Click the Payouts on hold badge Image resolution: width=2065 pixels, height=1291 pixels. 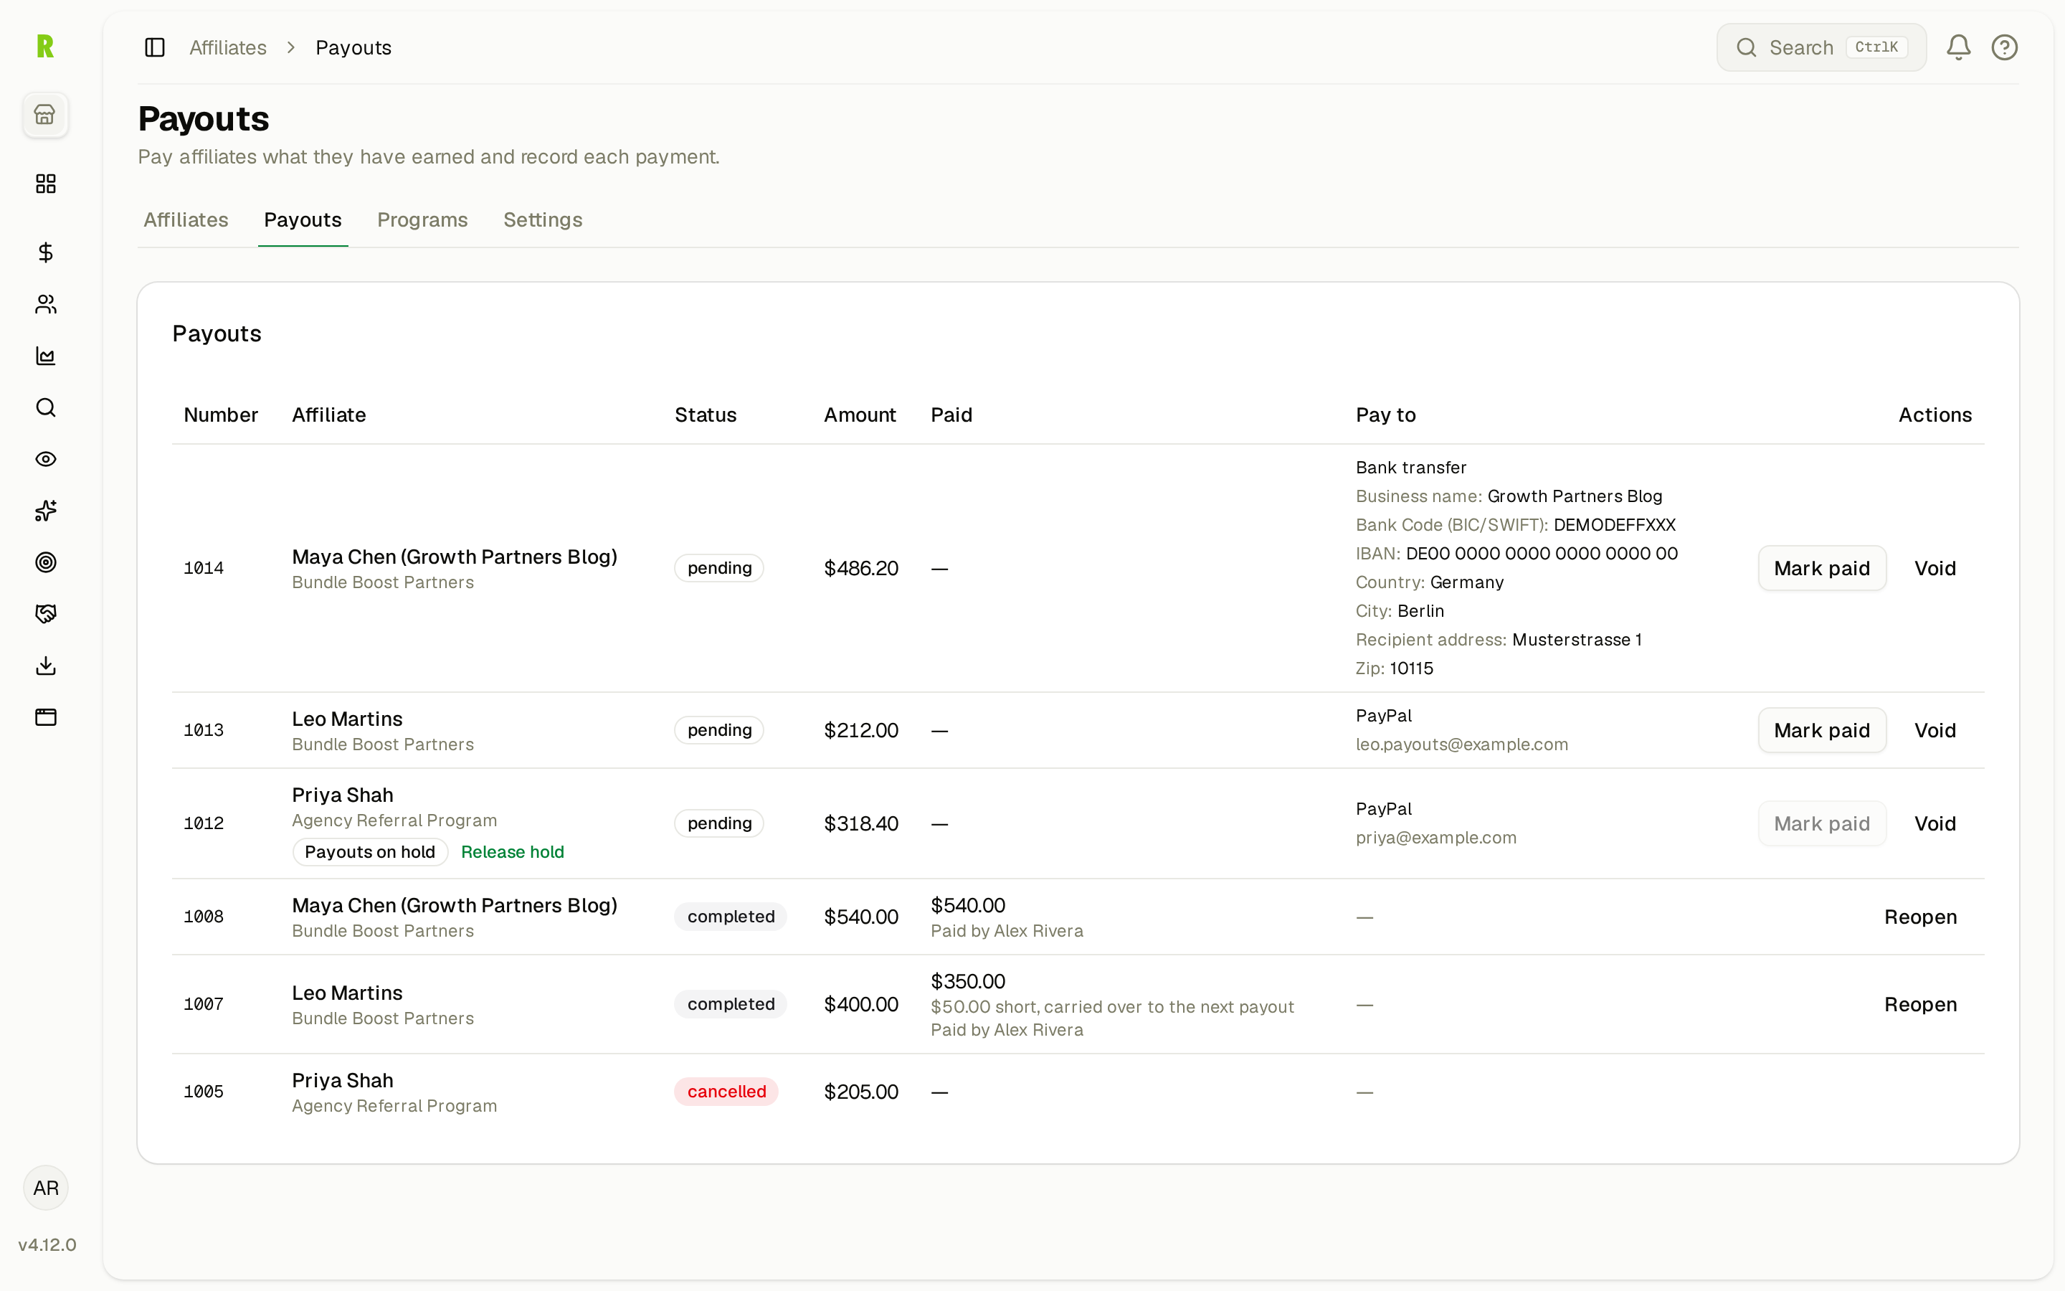pyautogui.click(x=369, y=851)
